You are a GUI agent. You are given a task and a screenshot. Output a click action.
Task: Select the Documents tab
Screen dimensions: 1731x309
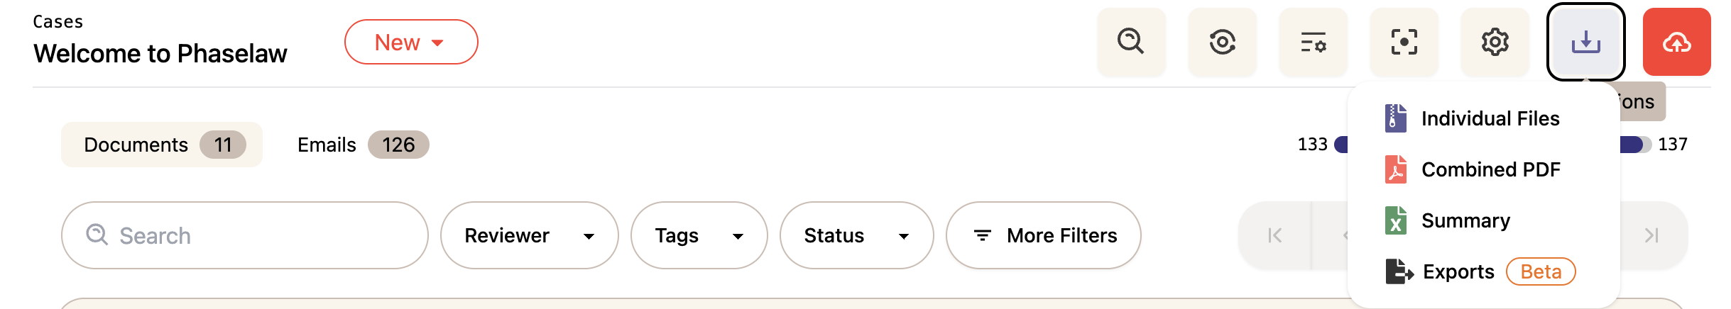162,145
